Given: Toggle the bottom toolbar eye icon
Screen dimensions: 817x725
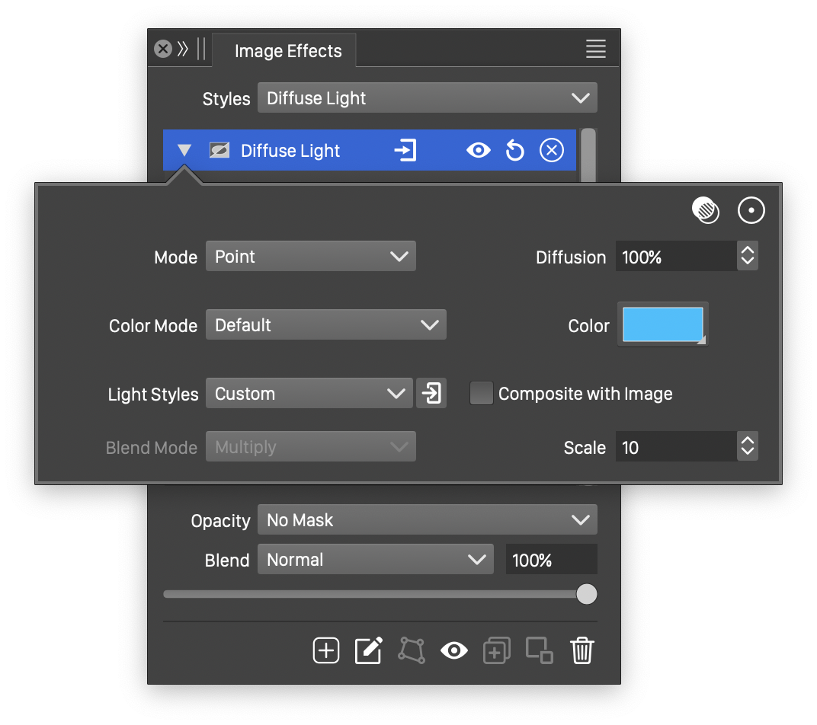Looking at the screenshot, I should (x=453, y=650).
